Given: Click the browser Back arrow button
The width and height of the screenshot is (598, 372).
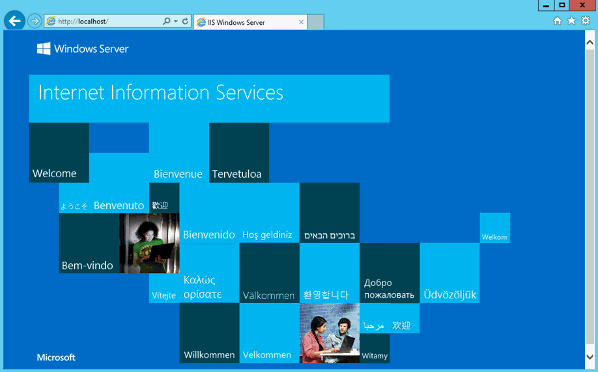Looking at the screenshot, I should pos(14,21).
